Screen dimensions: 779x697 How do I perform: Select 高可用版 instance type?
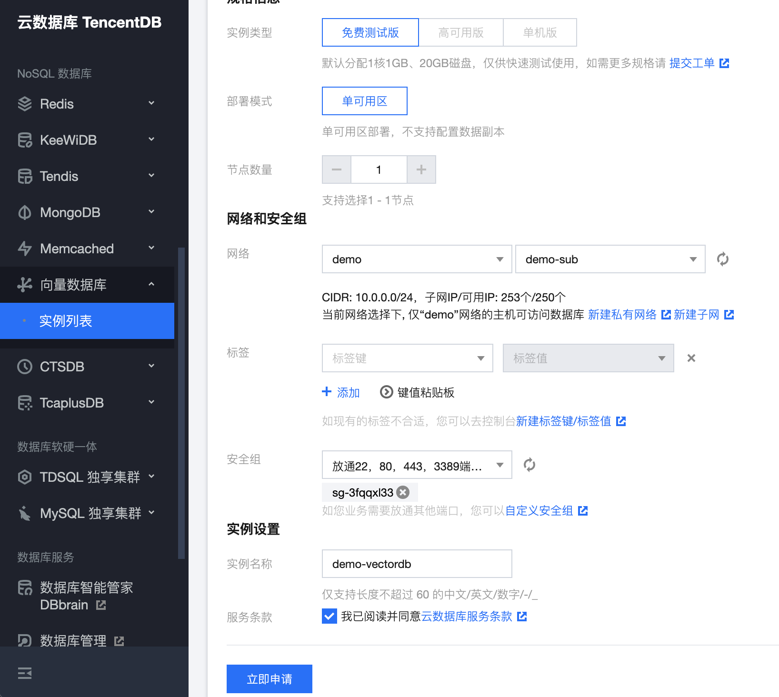(x=461, y=32)
